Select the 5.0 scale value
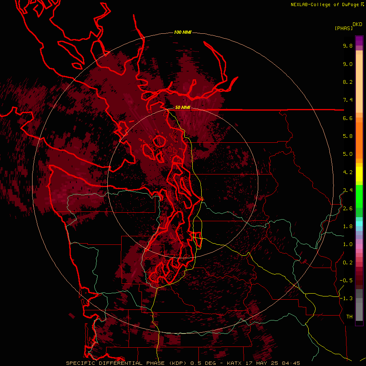This screenshot has width=366, height=366. coord(348,154)
